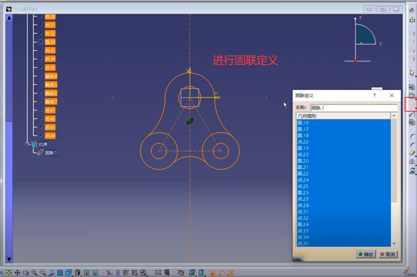Open Constraints Defined in Dialog Box tool

412,87
